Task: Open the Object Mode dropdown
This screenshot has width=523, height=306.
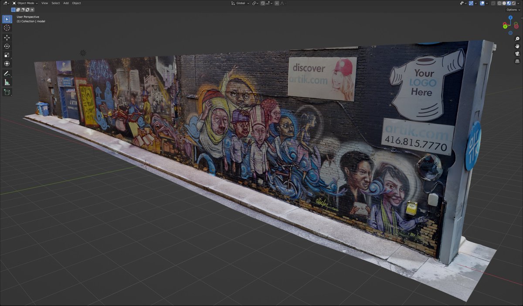Action: 25,3
